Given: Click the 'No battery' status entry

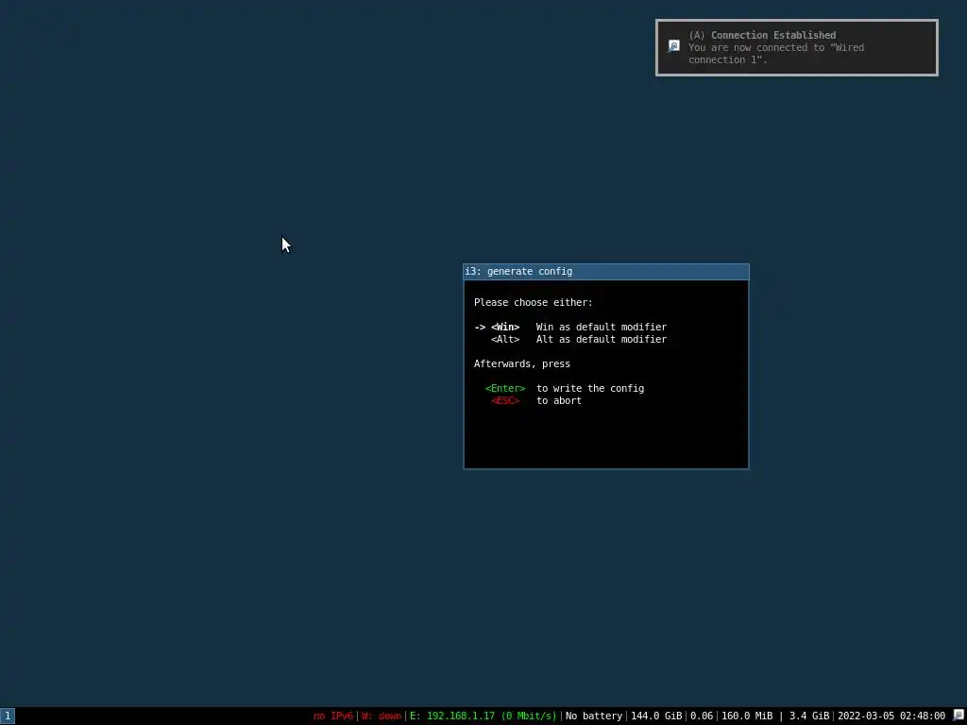Looking at the screenshot, I should click(x=594, y=716).
